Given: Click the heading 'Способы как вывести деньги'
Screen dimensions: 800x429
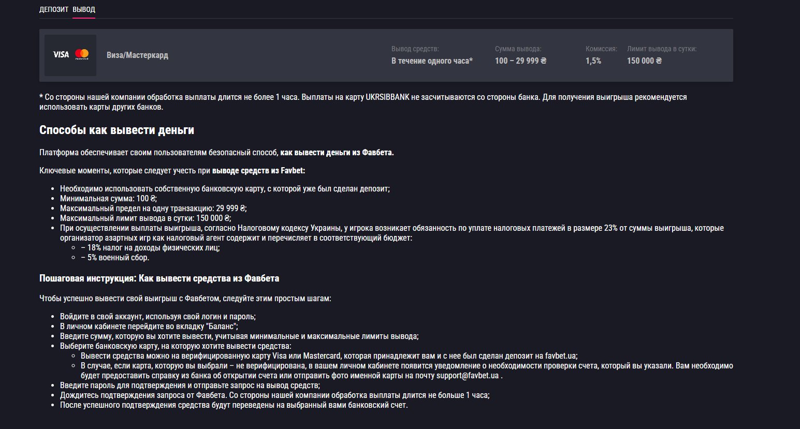Looking at the screenshot, I should (117, 130).
